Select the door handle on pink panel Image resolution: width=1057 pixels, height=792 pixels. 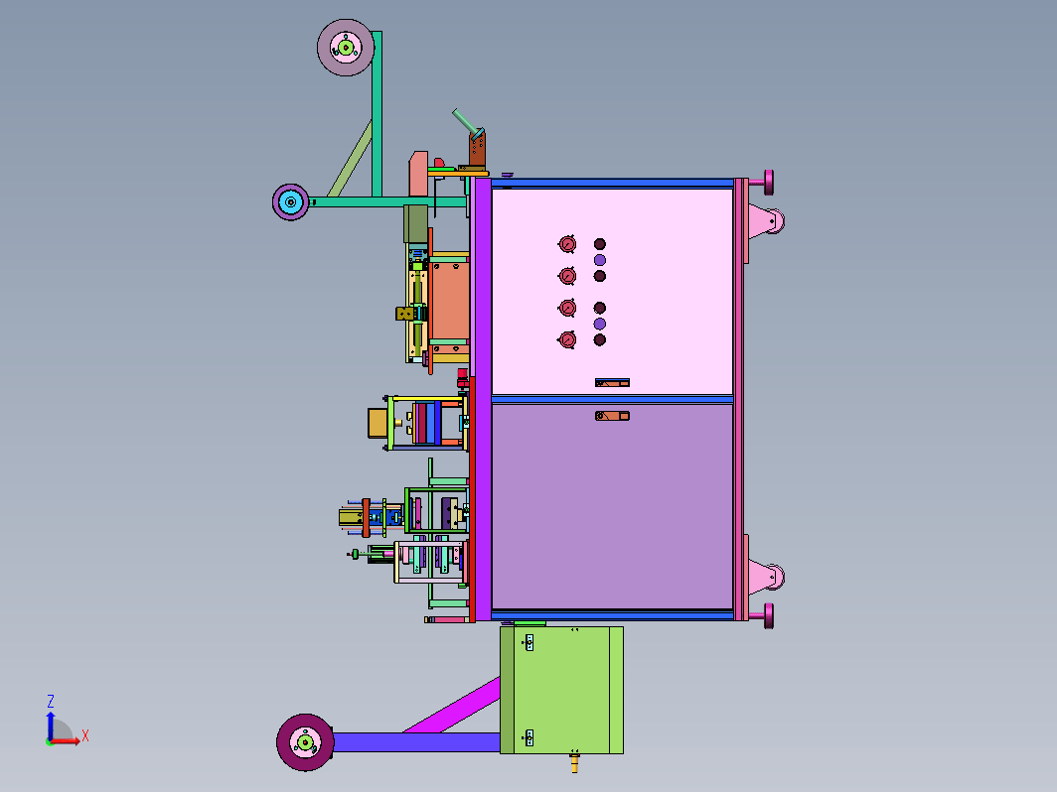pos(612,382)
